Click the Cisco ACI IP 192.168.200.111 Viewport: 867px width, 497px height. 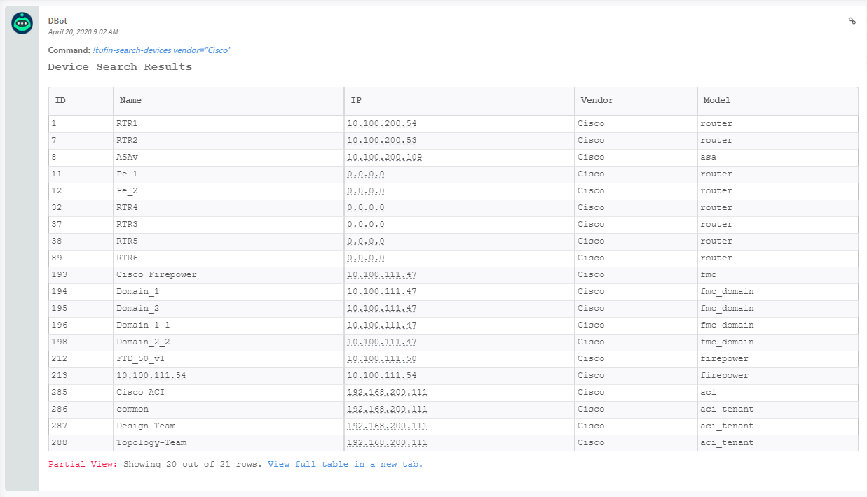[387, 393]
